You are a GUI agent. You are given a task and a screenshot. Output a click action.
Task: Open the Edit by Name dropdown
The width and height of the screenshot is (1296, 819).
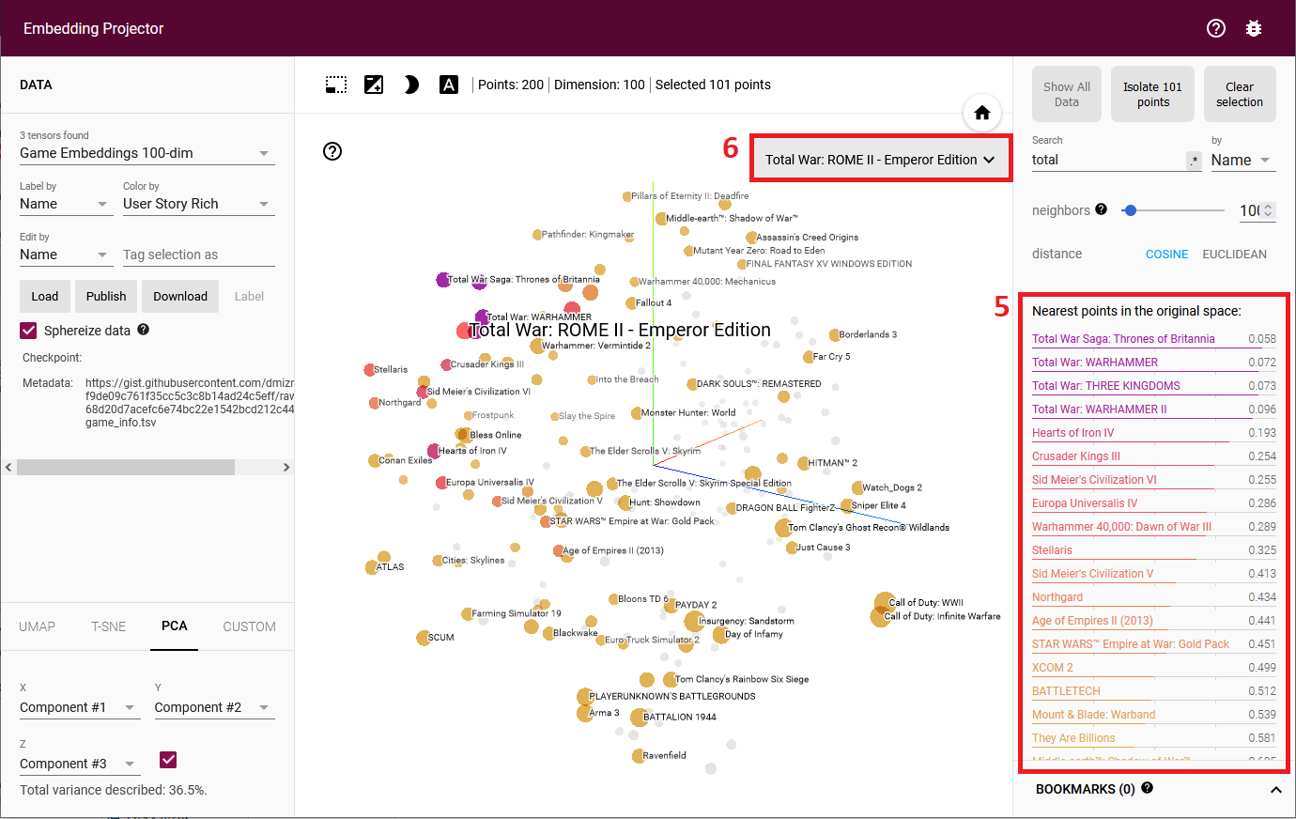tap(67, 255)
